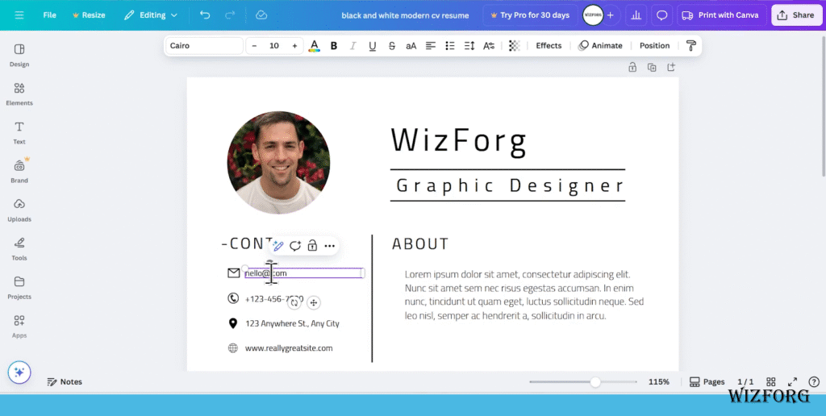
Task: Open the Resize option
Action: coord(89,15)
